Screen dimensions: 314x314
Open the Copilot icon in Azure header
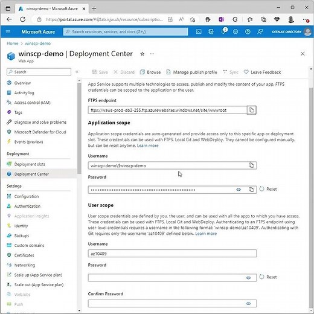[x=211, y=31]
